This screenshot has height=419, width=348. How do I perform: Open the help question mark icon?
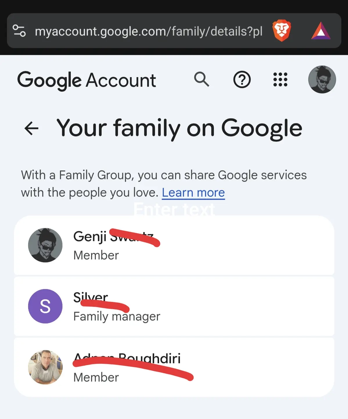point(242,79)
